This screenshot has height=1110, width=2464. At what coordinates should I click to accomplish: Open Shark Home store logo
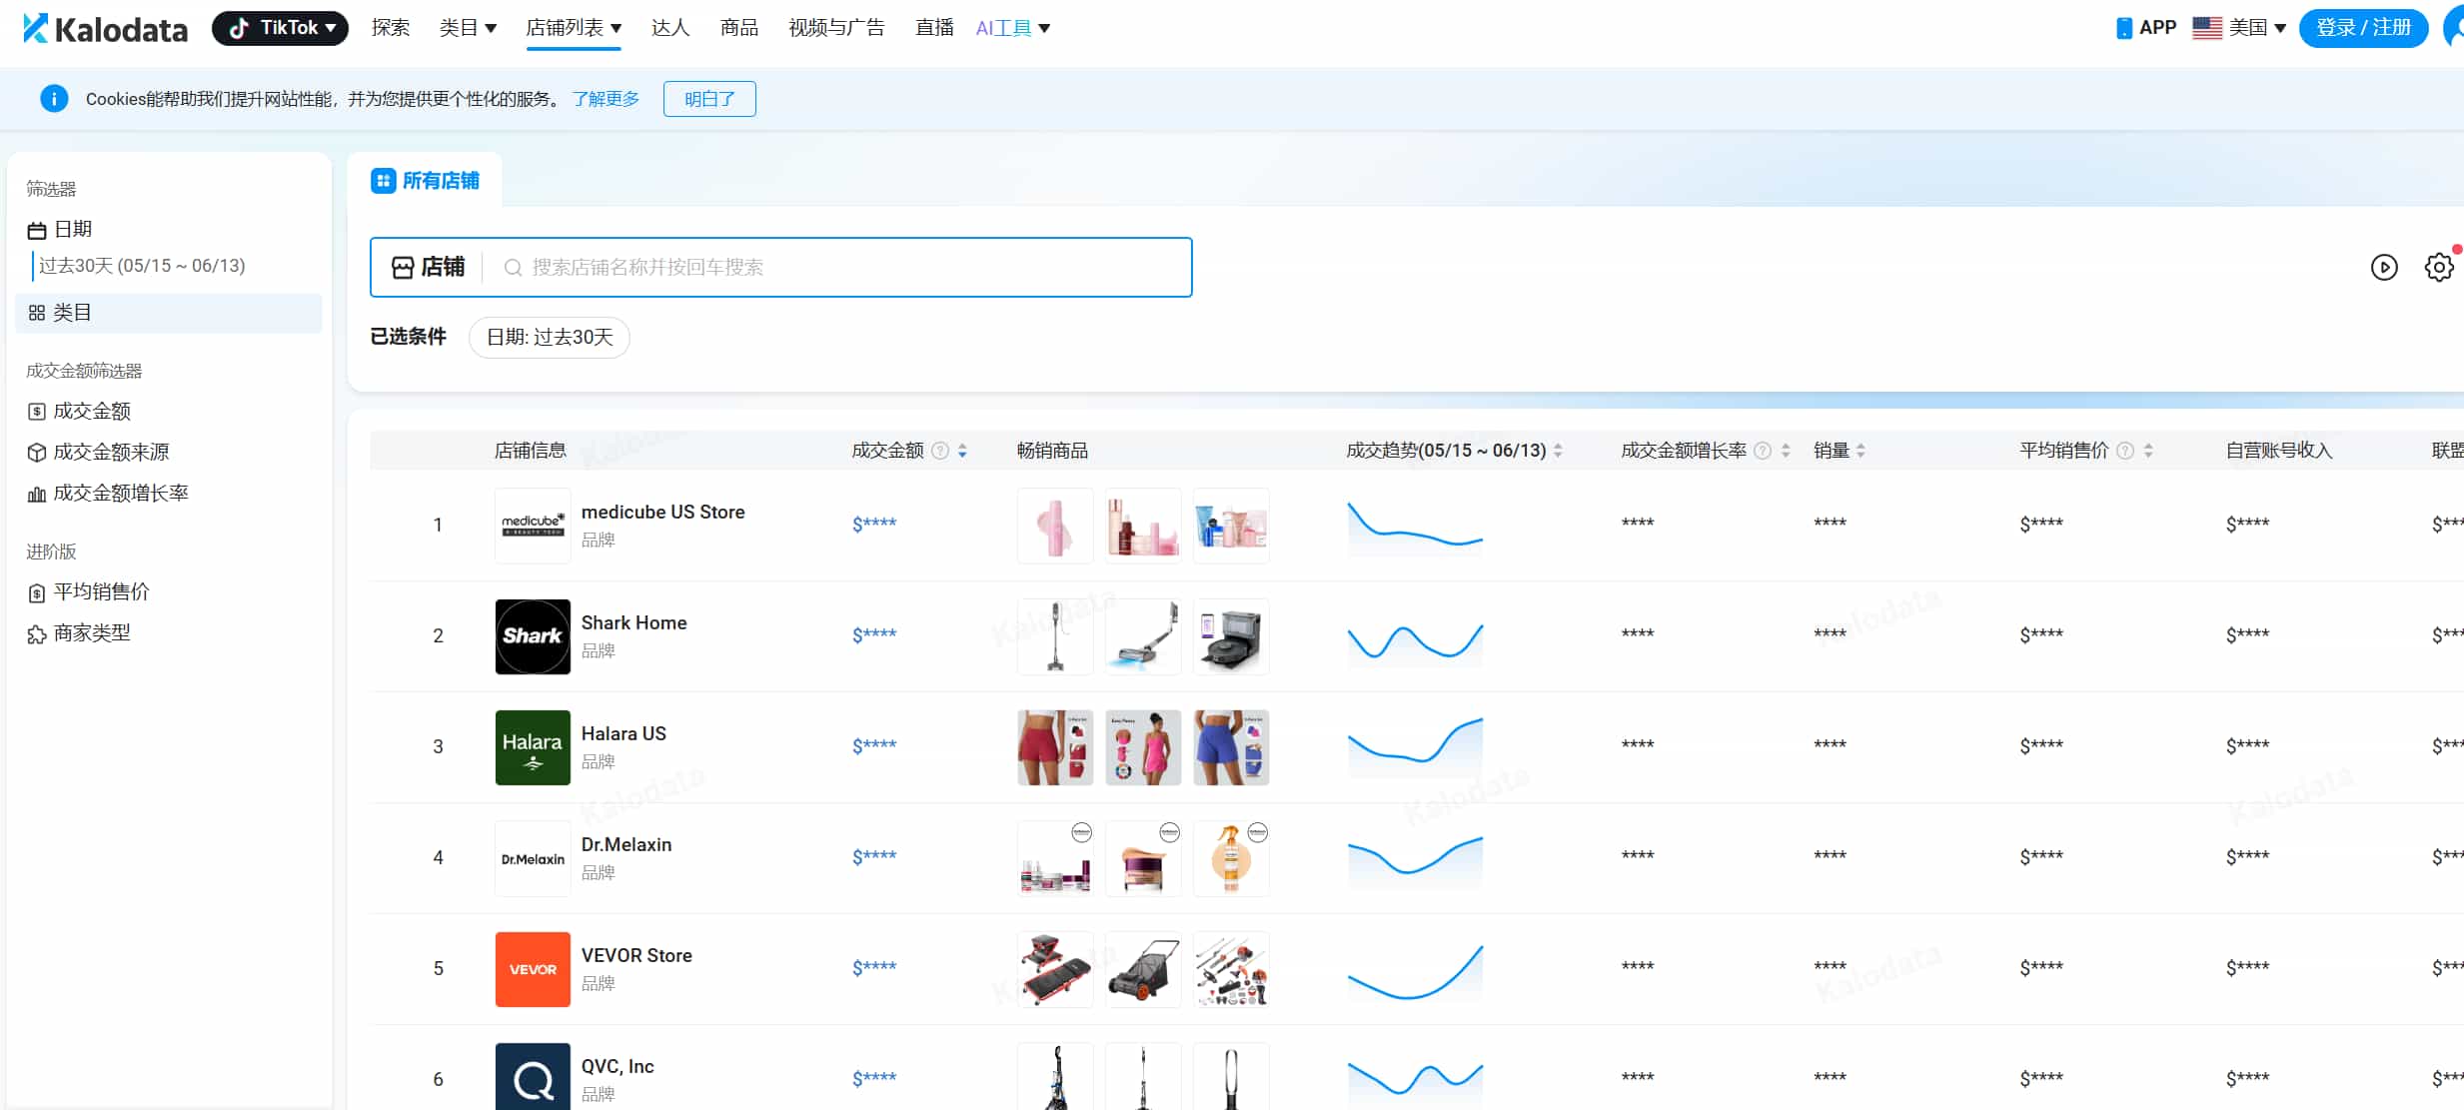(533, 636)
